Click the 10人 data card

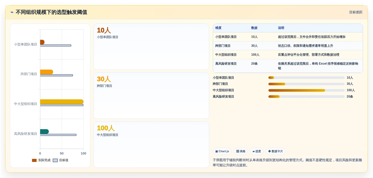[x=151, y=46]
